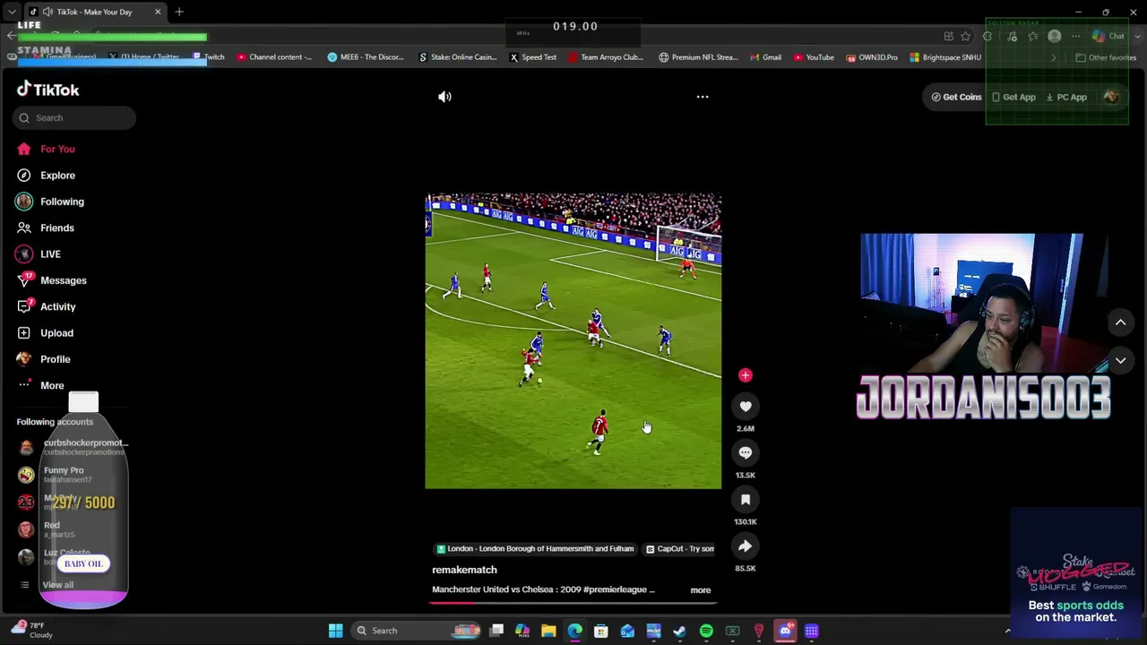Image resolution: width=1147 pixels, height=645 pixels.
Task: Open the Team Arroyo Club bookmark
Action: pyautogui.click(x=605, y=57)
